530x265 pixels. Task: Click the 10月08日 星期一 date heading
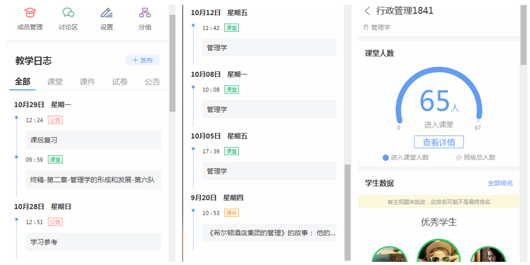[x=219, y=74]
